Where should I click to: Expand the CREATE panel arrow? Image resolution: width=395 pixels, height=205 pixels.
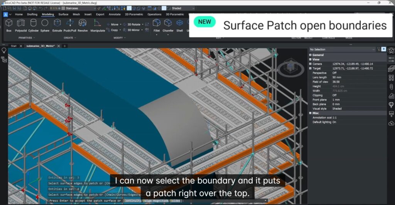pyautogui.click(x=75, y=38)
